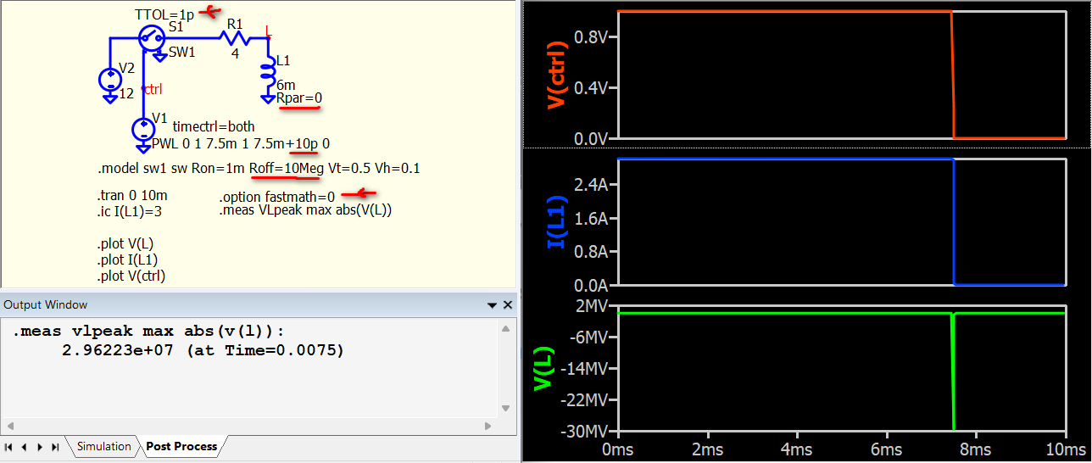
Task: Jump to last tab using tab scroll arrow
Action: click(56, 447)
